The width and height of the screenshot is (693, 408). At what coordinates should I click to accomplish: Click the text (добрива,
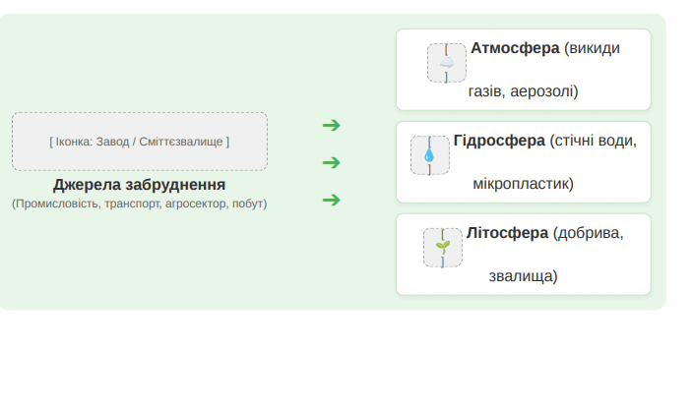[589, 233]
